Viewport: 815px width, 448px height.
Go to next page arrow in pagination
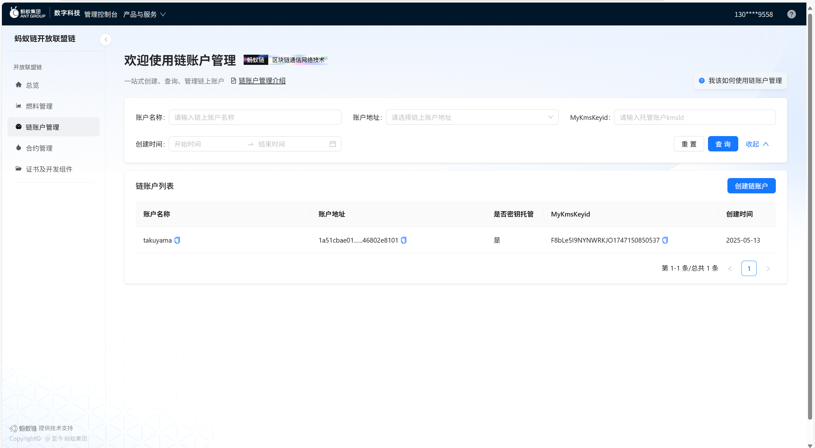click(x=768, y=269)
